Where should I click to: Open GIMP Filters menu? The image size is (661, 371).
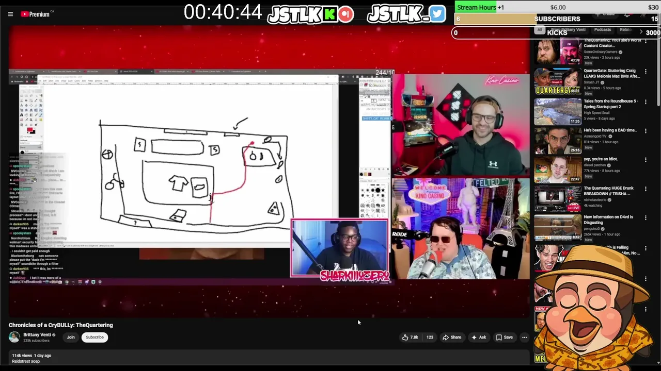click(x=91, y=81)
